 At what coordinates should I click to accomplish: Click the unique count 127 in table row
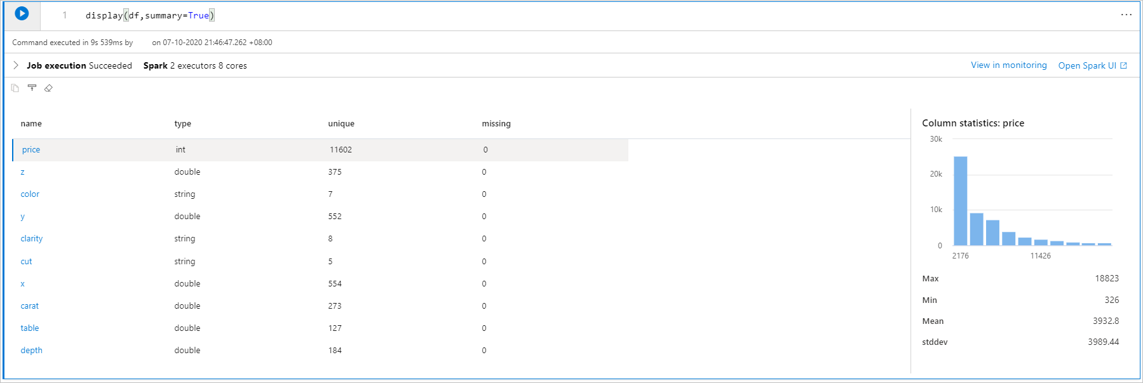tap(335, 328)
